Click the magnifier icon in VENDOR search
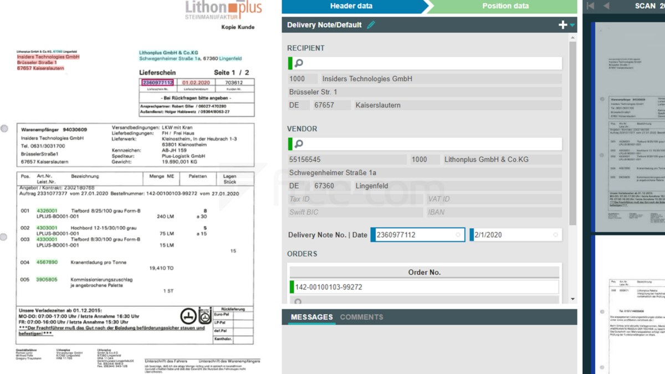Screen dimensions: 665x374 pos(299,144)
